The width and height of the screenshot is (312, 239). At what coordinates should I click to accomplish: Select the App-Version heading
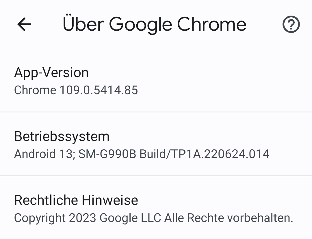pos(51,73)
